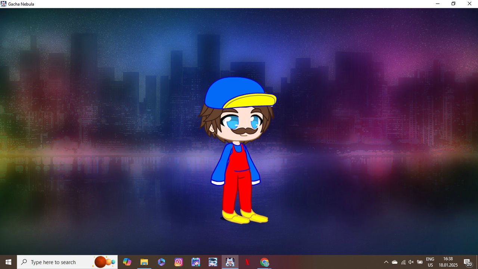
Task: Click the Gacha Nebula character in the scene
Action: pyautogui.click(x=238, y=151)
